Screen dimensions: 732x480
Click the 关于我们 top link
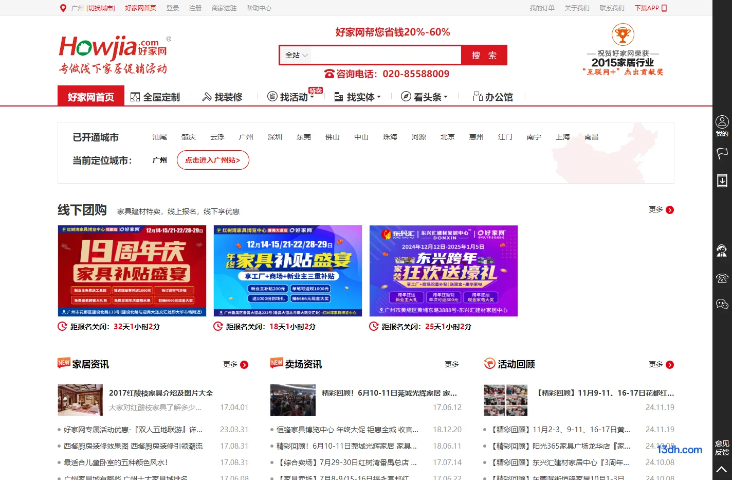(577, 8)
